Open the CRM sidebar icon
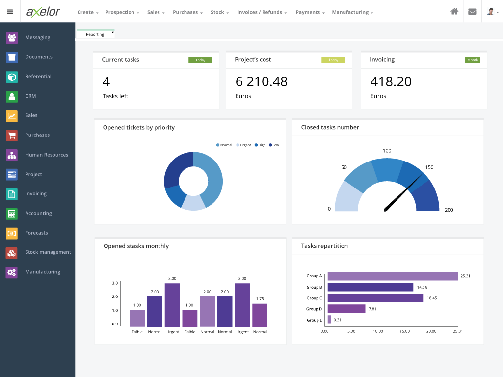 [12, 96]
